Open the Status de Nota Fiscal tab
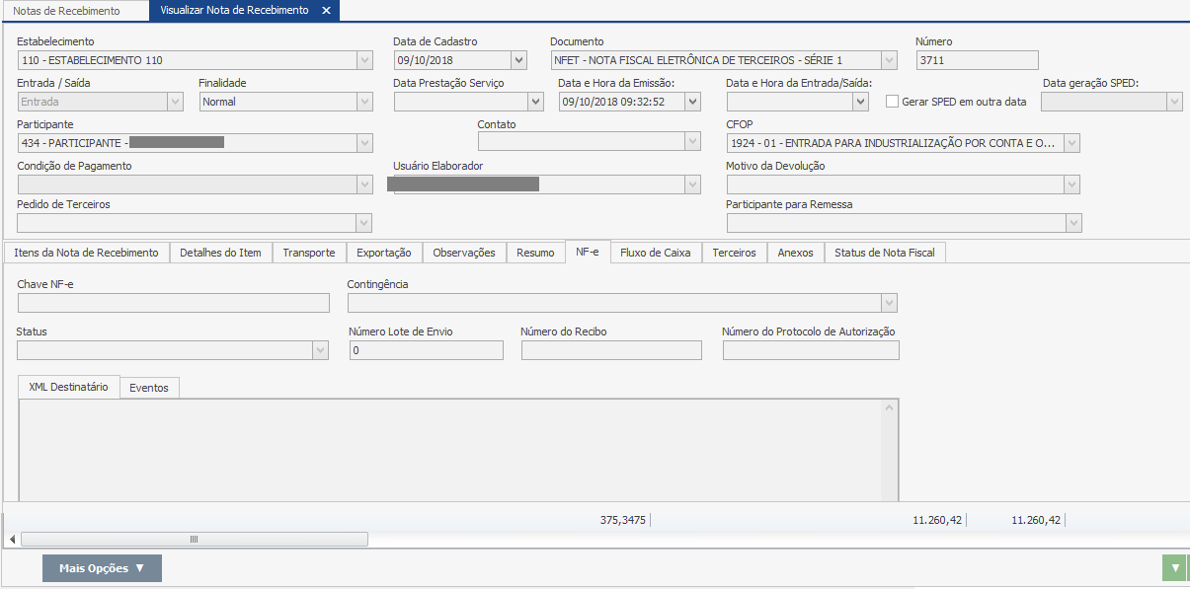 point(884,253)
